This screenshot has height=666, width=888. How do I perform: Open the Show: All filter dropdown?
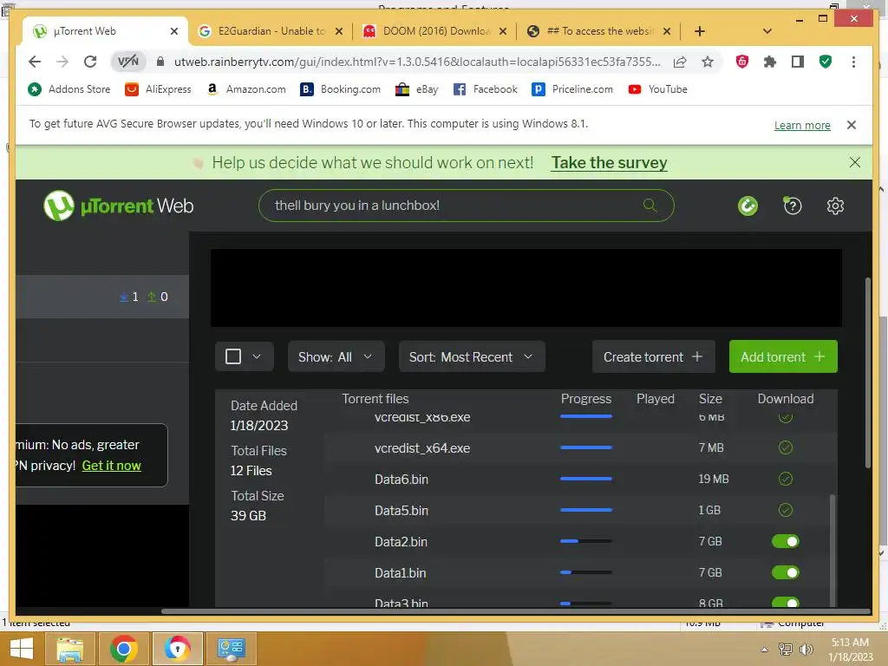[x=336, y=356]
